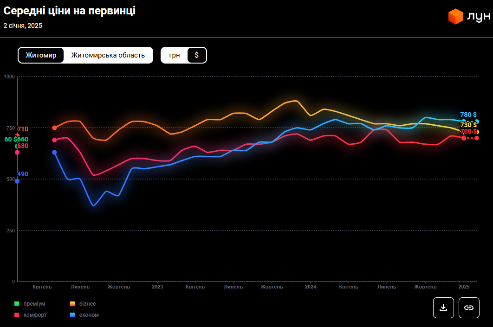Copy the chart link via chain icon
The width and height of the screenshot is (493, 327).
pyautogui.click(x=469, y=308)
